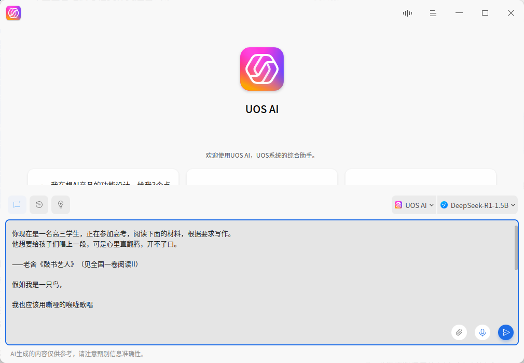Click the UOS AI logo in title bar
This screenshot has width=524, height=363.
pyautogui.click(x=13, y=13)
